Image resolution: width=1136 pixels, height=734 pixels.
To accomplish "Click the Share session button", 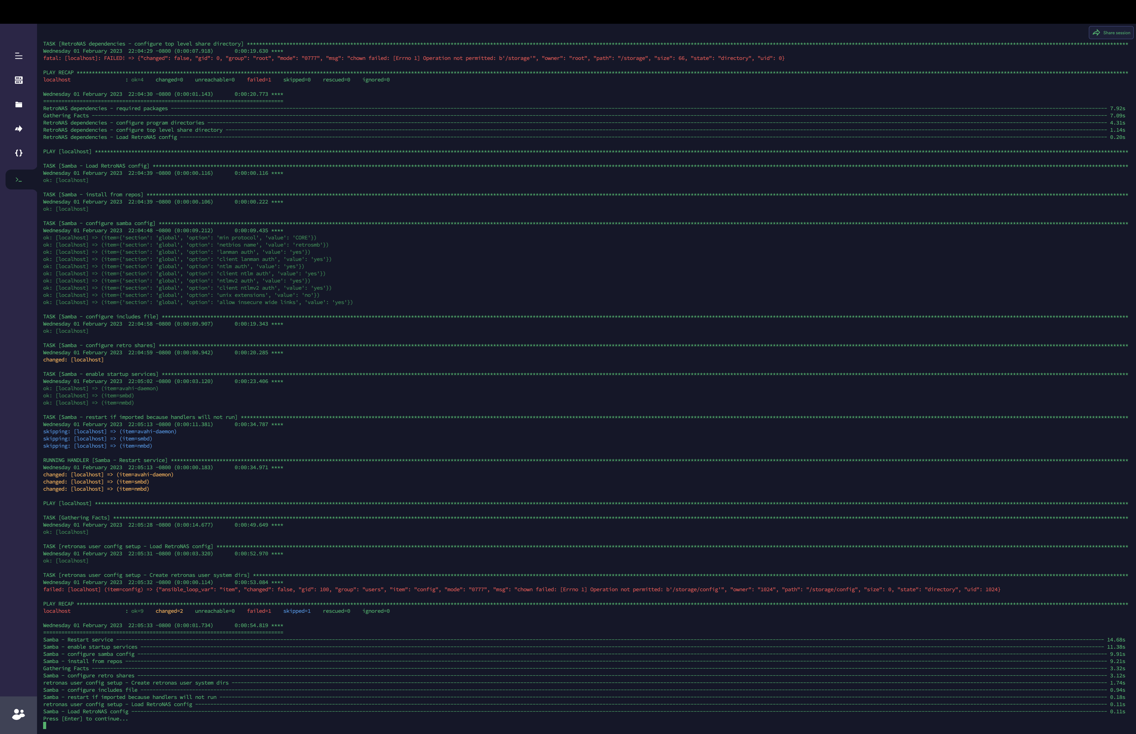I will coord(1111,32).
